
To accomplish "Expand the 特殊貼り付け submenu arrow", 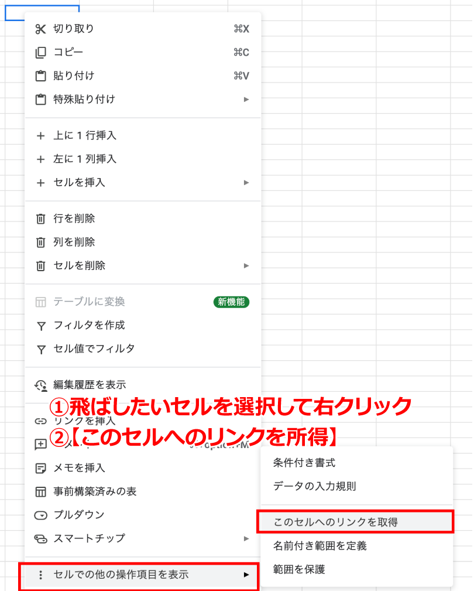I will 246,100.
